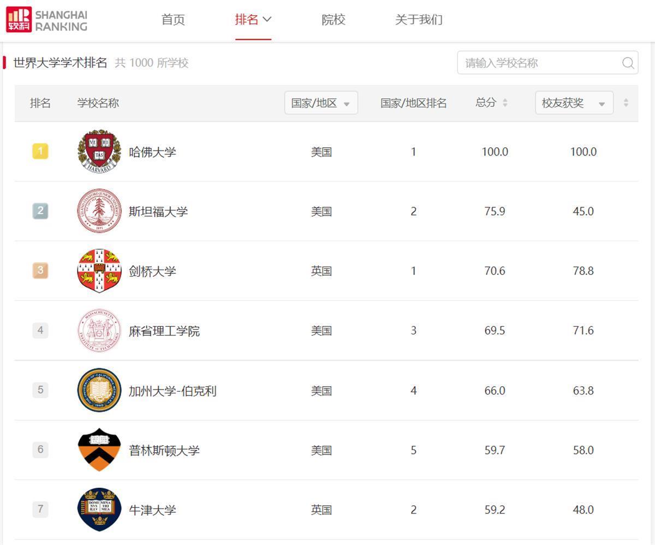Open the 牛津大学 link
This screenshot has width=655, height=545.
(152, 510)
